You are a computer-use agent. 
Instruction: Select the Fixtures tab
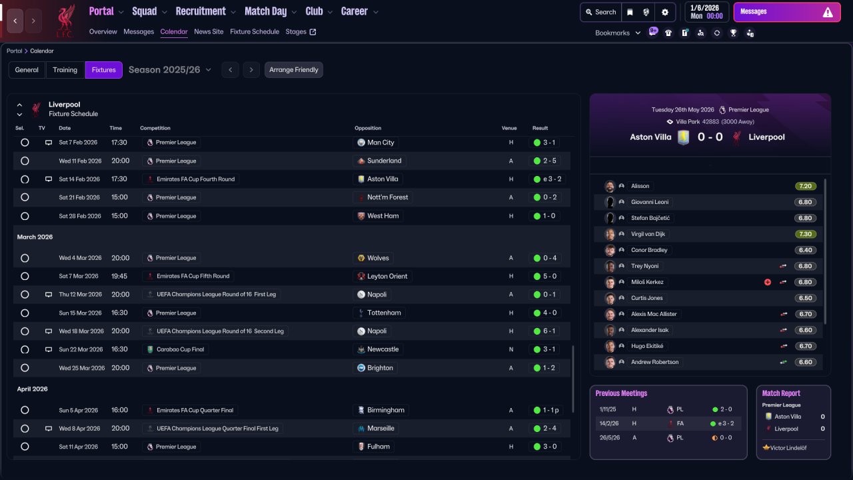click(104, 70)
